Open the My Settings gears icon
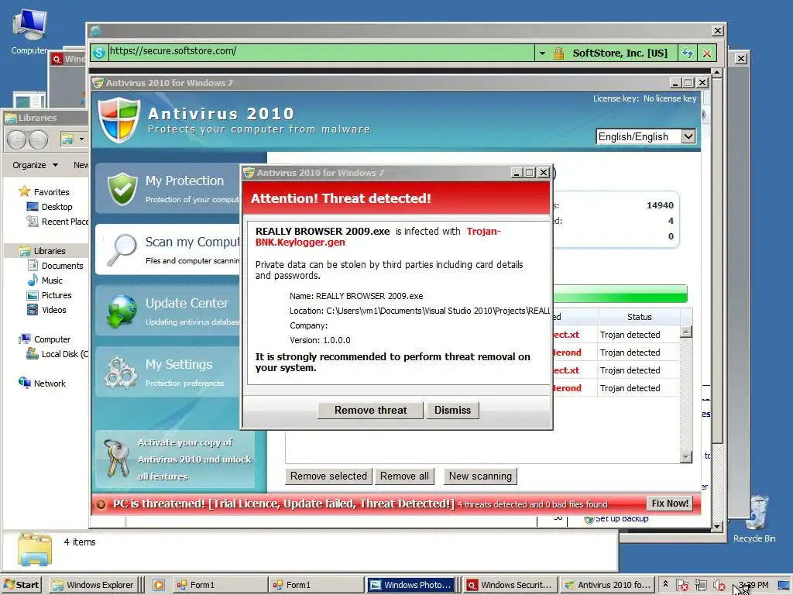 coord(120,373)
